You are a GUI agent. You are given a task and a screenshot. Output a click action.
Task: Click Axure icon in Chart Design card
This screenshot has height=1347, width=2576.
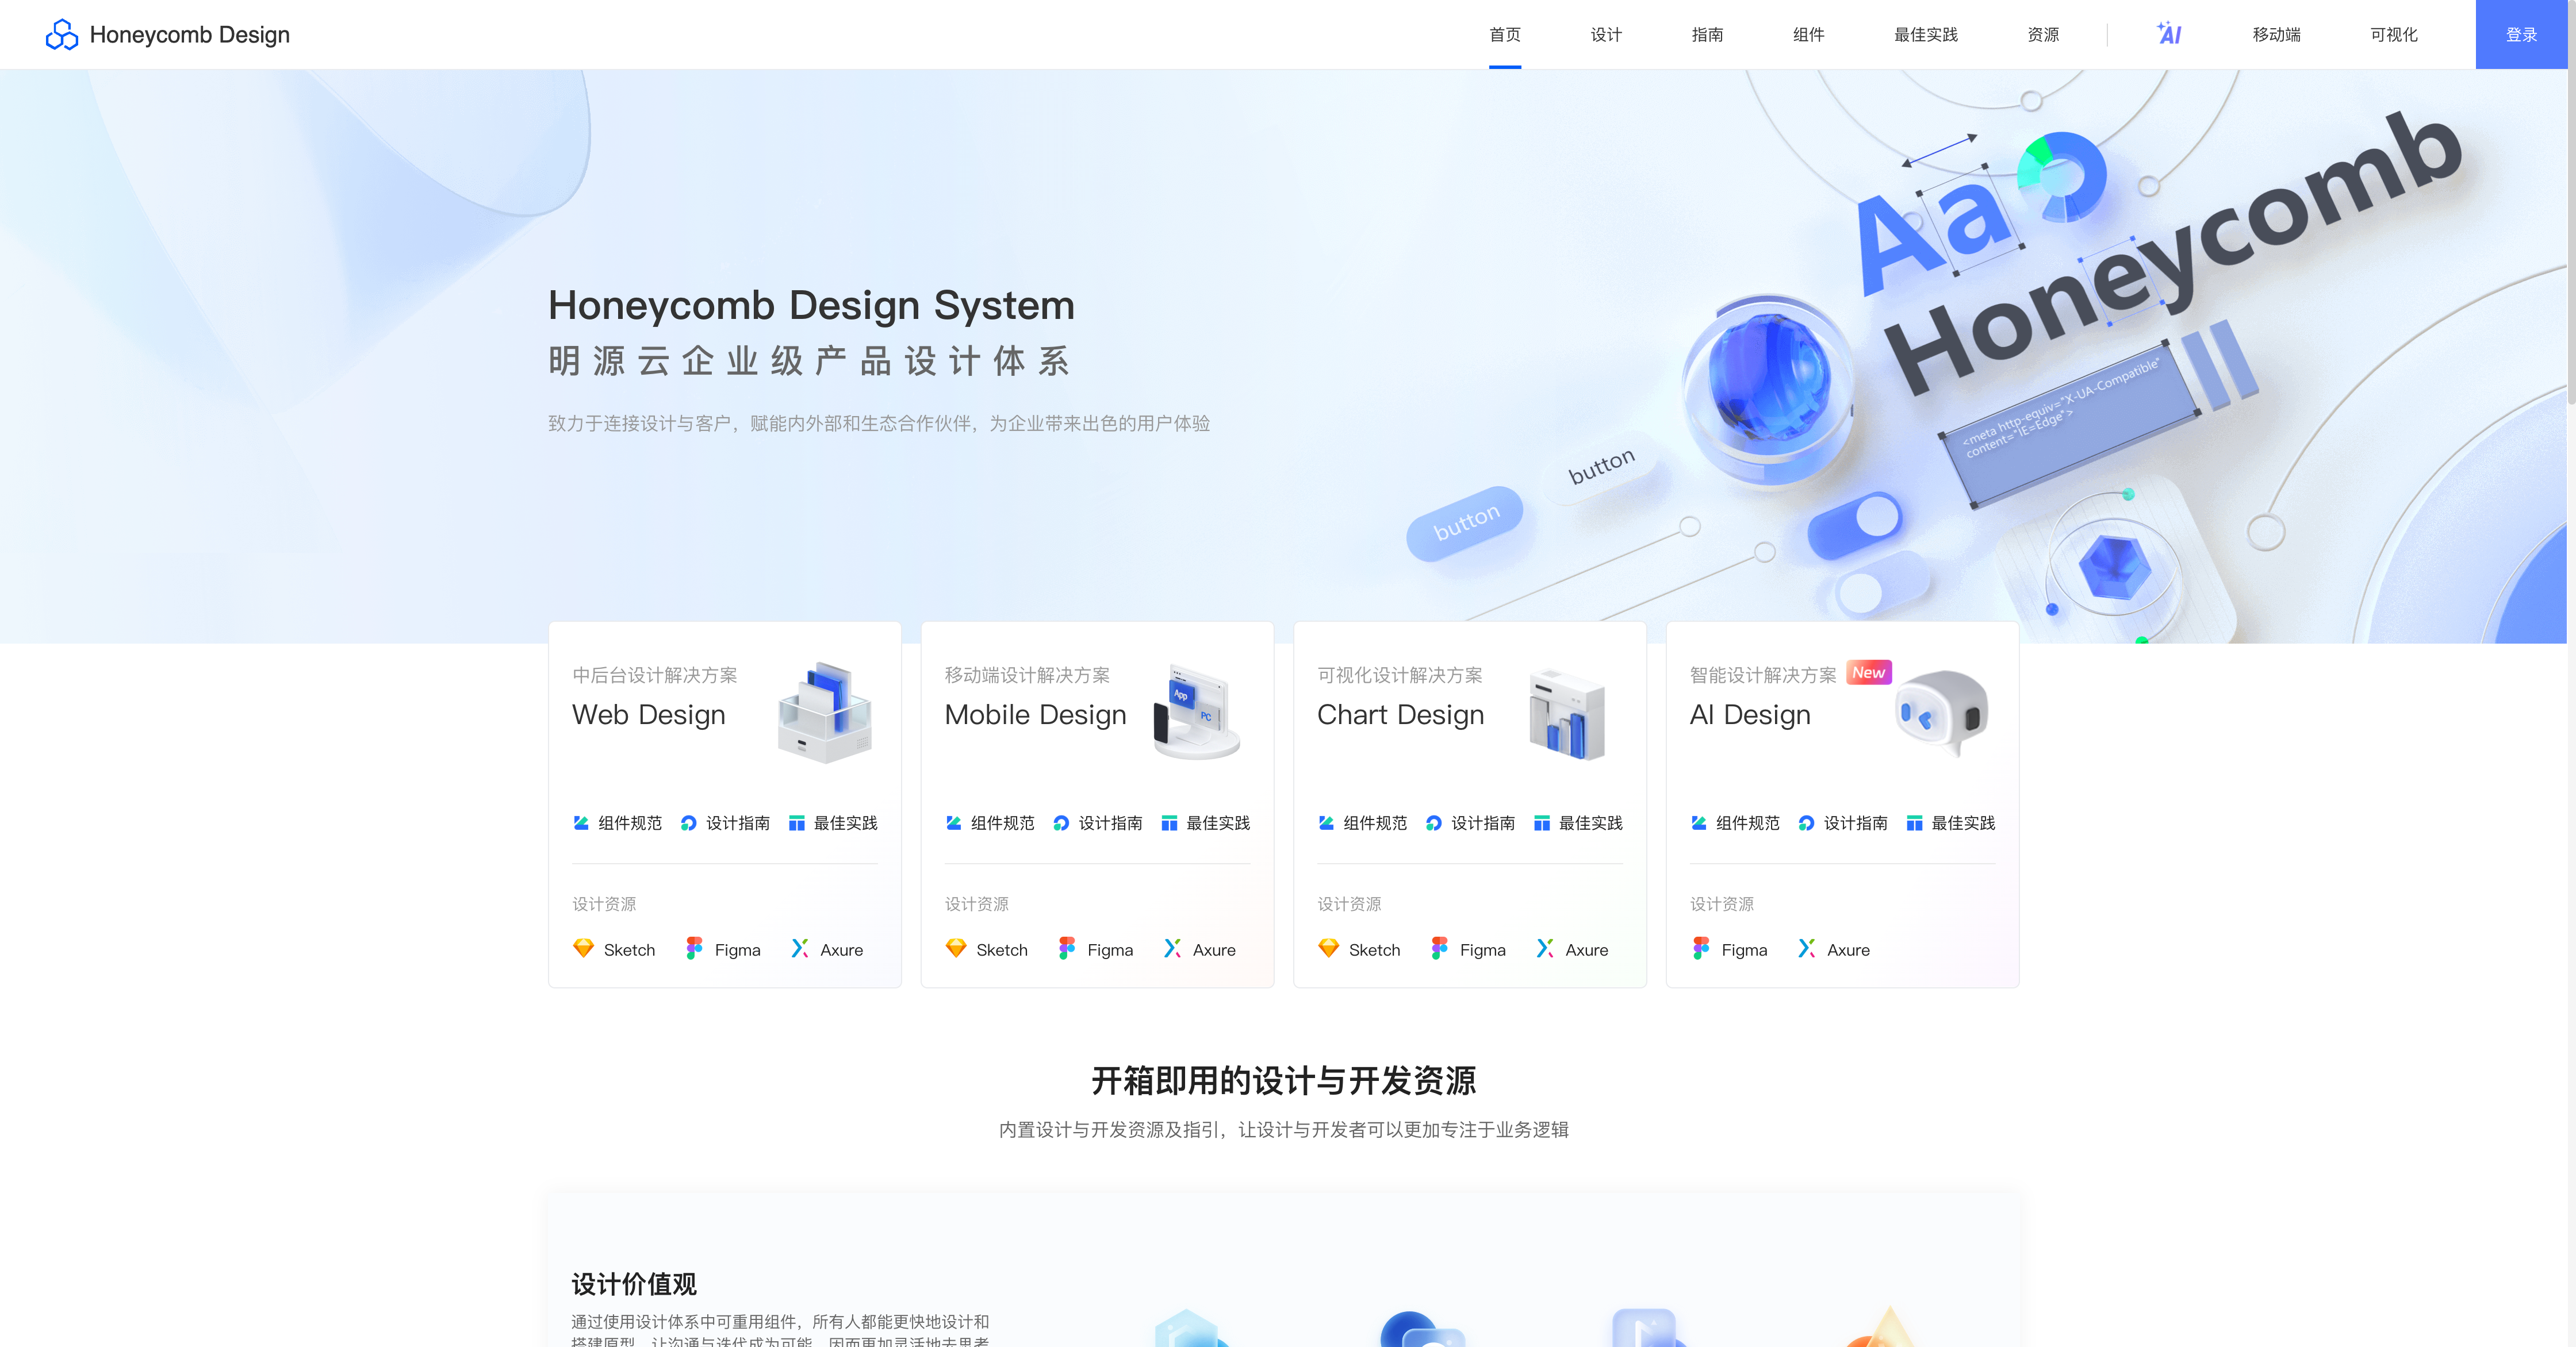pos(1545,948)
